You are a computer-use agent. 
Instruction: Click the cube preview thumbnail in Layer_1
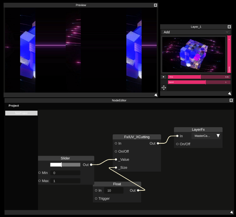194,54
